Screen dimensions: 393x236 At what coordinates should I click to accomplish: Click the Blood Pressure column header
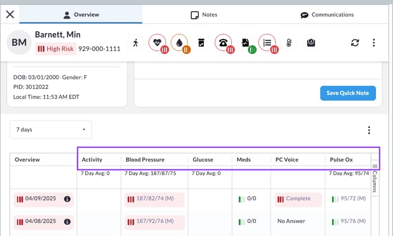(145, 160)
